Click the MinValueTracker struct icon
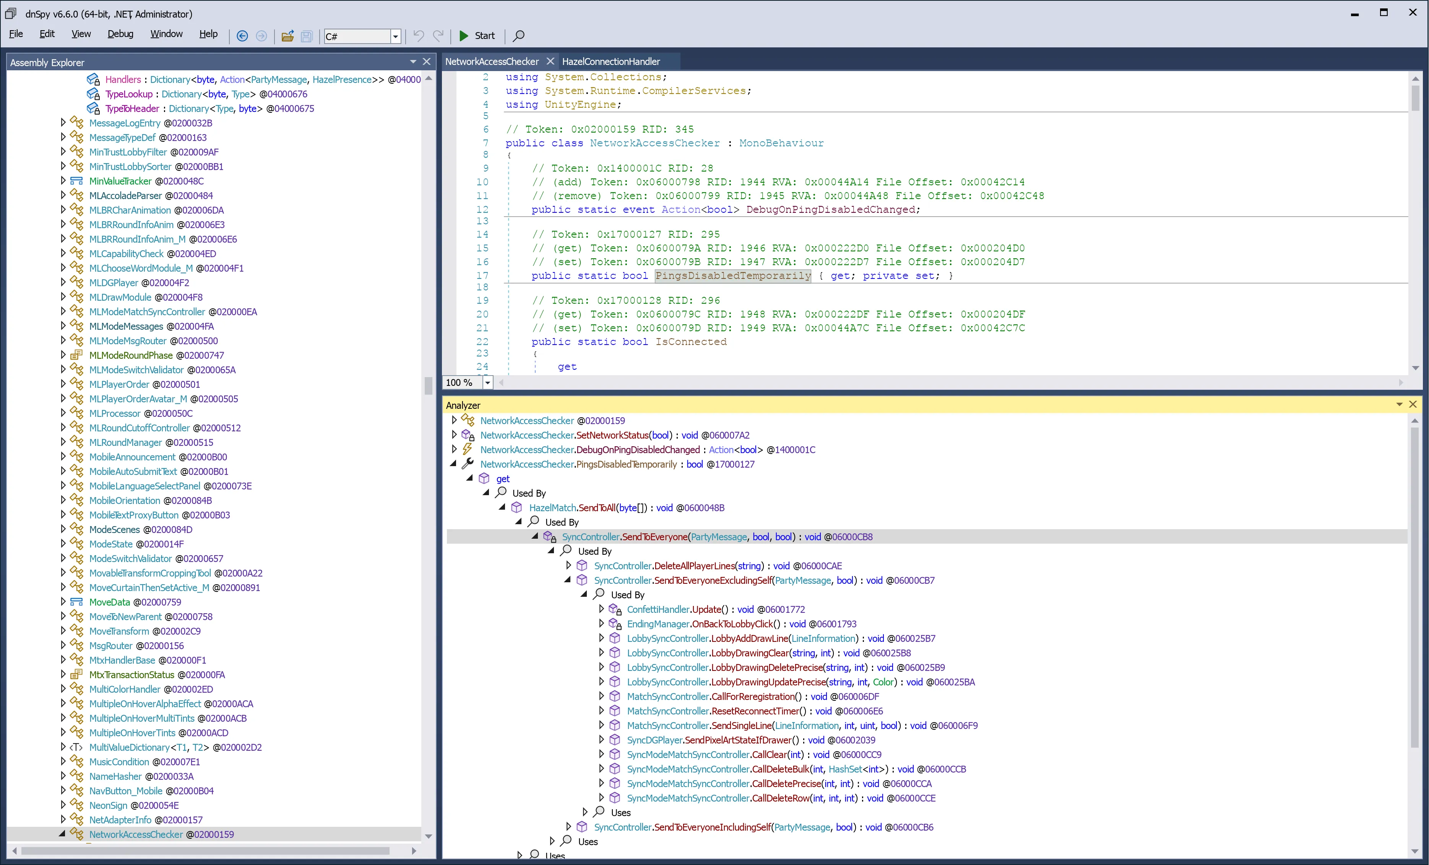Screen dimensions: 1429x865 pyautogui.click(x=76, y=181)
